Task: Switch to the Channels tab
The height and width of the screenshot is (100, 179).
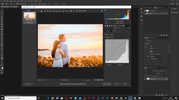Action: tap(150, 68)
